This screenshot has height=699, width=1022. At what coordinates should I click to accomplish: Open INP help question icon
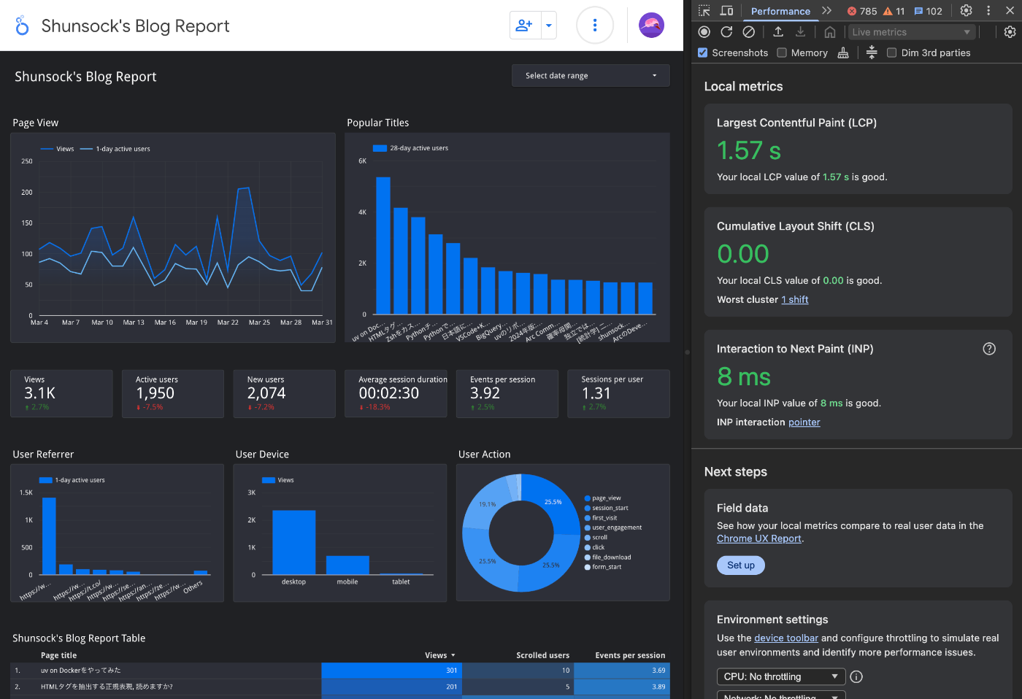(989, 349)
